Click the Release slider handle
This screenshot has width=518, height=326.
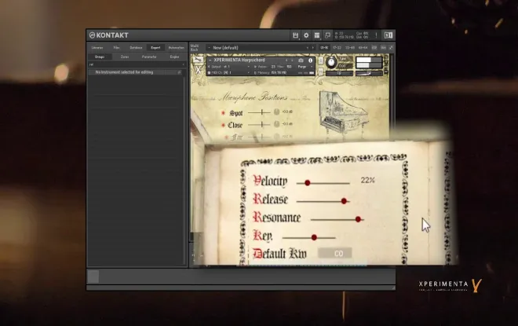(x=344, y=201)
